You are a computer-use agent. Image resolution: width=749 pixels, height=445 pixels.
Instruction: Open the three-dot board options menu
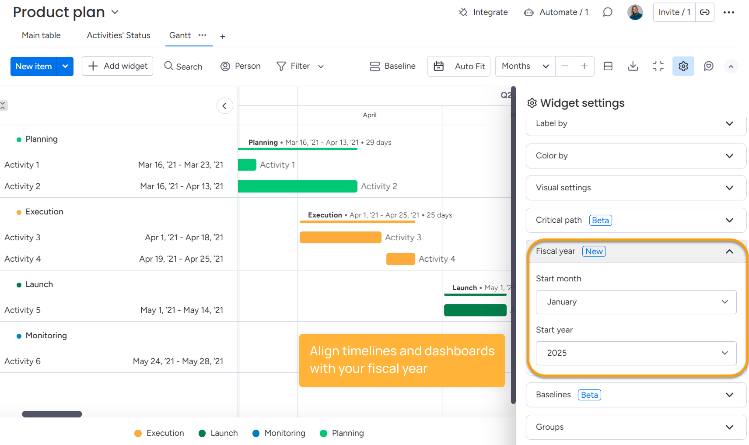point(728,12)
